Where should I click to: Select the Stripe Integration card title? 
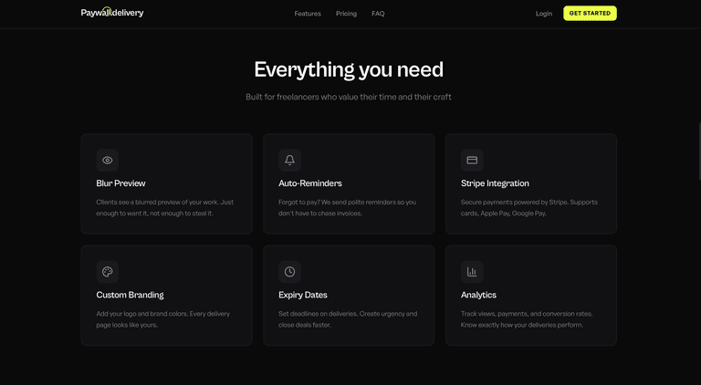point(495,183)
